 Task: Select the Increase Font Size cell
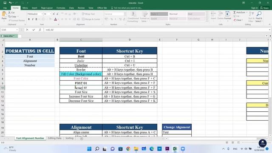[x=81, y=96]
